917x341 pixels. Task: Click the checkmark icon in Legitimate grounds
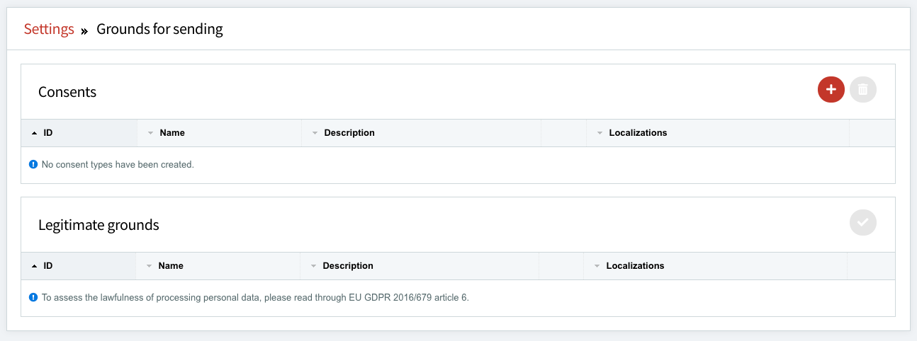[862, 223]
